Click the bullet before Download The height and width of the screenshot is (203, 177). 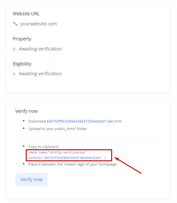(x=23, y=121)
